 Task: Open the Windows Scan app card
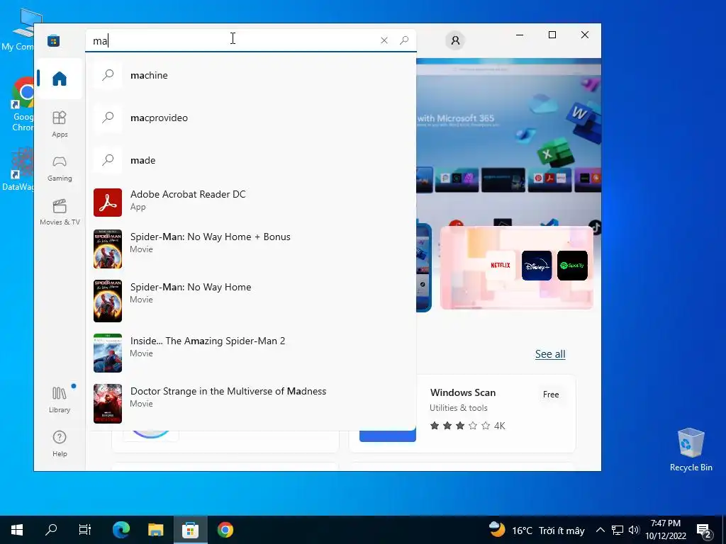(x=462, y=414)
